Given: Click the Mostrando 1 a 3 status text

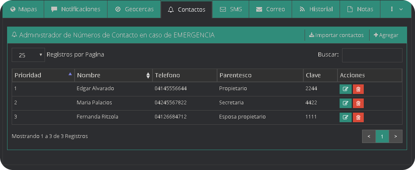Looking at the screenshot, I should coord(50,136).
